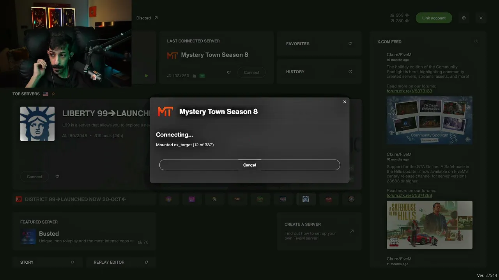Open the Discord link

click(x=147, y=18)
